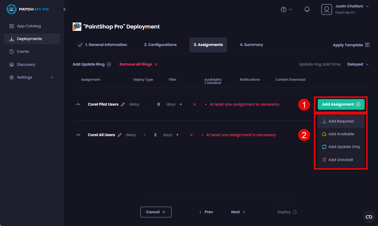The image size is (378, 226).
Task: Open the notification bell
Action: [x=307, y=9]
